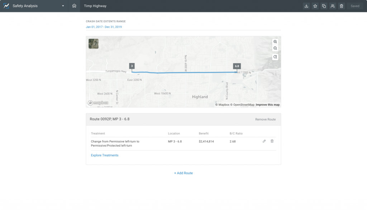The width and height of the screenshot is (367, 210).
Task: Delete the left-turn treatment row
Action: [272, 141]
